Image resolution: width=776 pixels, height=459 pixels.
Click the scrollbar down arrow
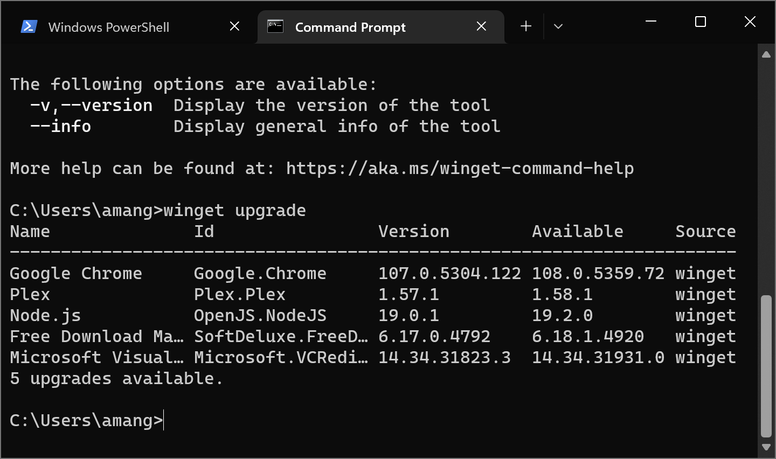(766, 447)
